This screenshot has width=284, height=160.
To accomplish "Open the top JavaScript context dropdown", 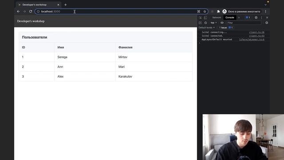I will coord(213,23).
